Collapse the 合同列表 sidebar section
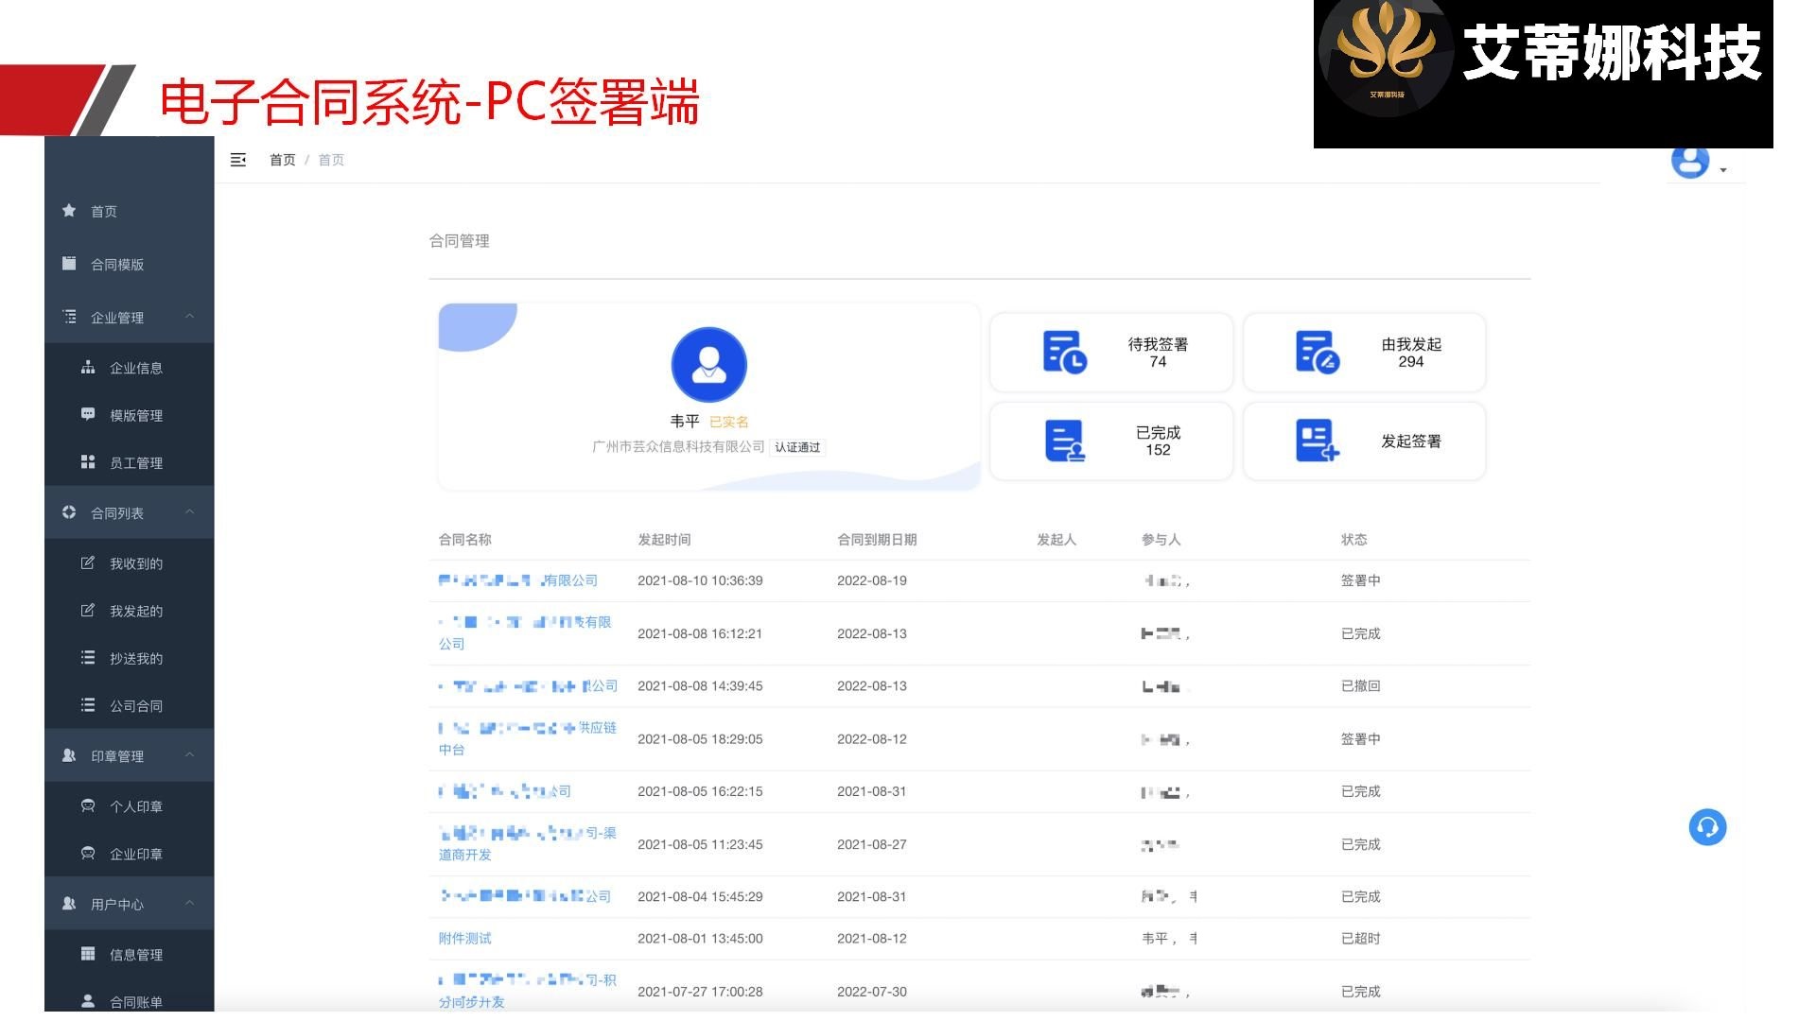 [189, 512]
